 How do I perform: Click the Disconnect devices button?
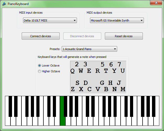(x=82, y=36)
